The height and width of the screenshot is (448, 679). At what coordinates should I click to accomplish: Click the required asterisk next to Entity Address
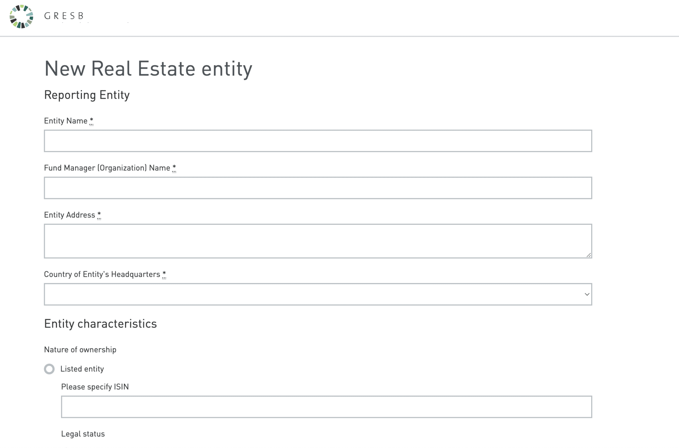pyautogui.click(x=99, y=215)
